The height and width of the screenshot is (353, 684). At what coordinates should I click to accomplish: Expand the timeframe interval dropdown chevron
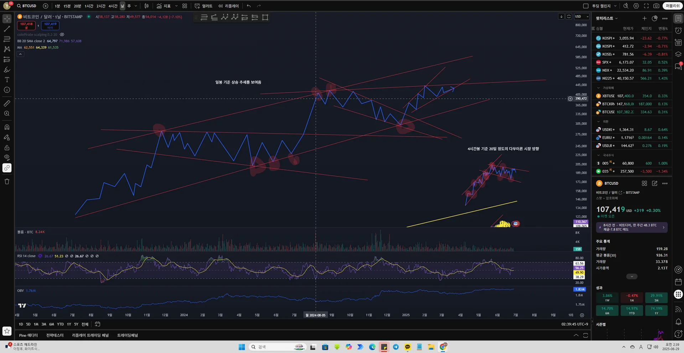coord(136,6)
